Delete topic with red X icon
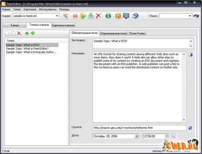 click(19, 33)
